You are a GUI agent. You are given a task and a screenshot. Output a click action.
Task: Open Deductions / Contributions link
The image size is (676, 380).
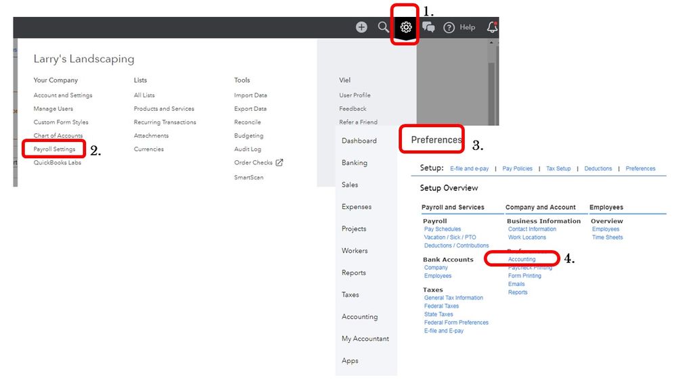(x=457, y=245)
